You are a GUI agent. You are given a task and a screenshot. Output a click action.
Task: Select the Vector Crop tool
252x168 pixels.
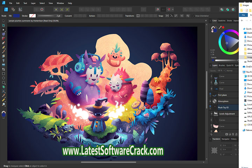3,69
